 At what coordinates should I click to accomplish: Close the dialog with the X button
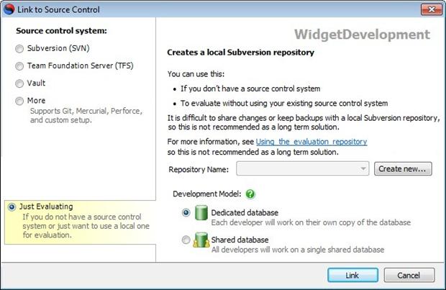tap(432, 9)
